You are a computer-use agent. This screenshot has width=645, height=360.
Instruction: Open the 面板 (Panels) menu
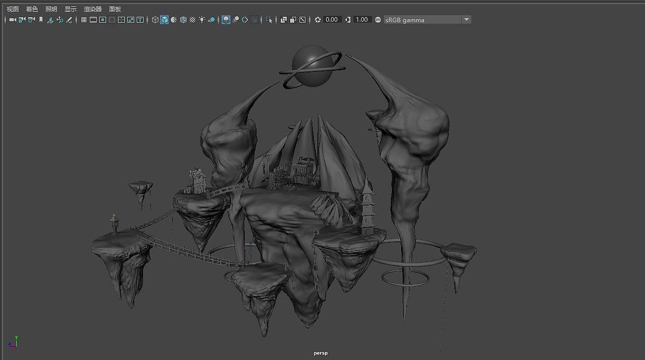(115, 9)
